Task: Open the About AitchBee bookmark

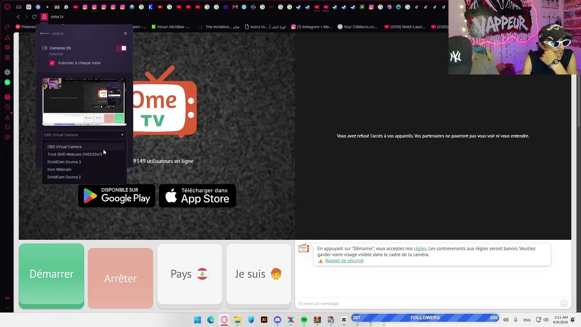Action: tap(171, 27)
